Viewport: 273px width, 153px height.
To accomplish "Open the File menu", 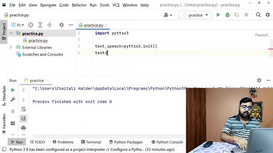I will pos(12,5).
